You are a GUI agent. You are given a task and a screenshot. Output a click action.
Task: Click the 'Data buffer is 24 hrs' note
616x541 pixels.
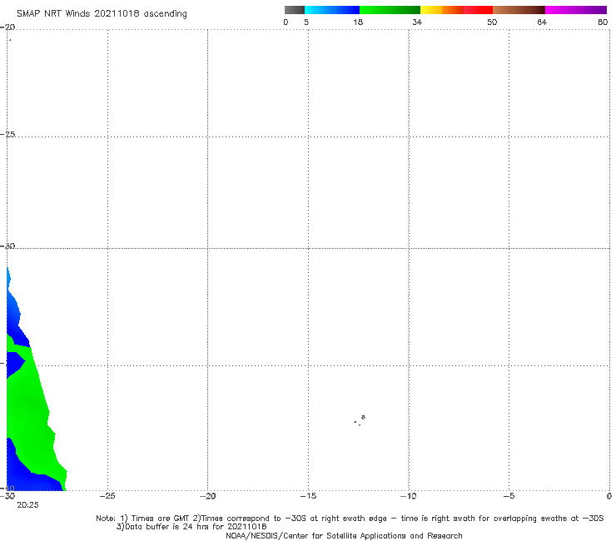pos(191,527)
